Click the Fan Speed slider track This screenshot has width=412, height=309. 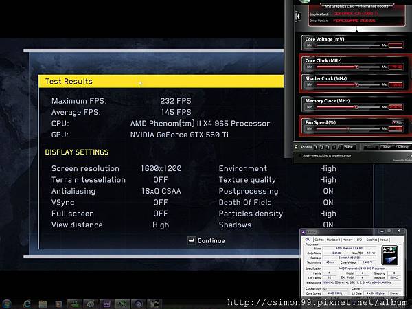[x=348, y=129]
